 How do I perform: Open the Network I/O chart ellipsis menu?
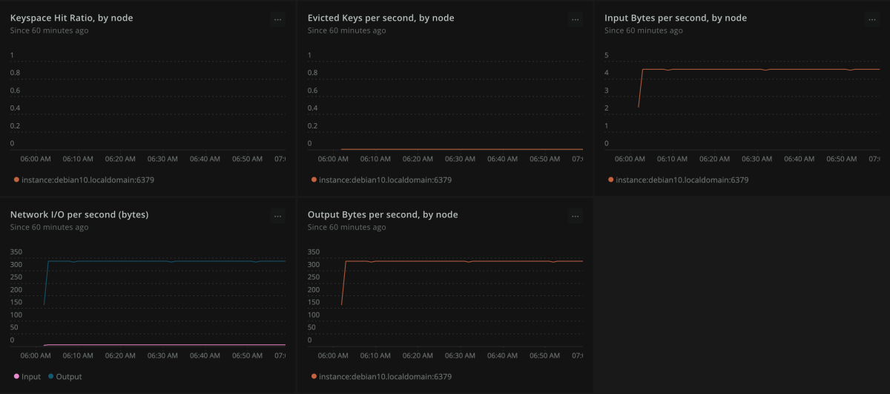pyautogui.click(x=278, y=217)
